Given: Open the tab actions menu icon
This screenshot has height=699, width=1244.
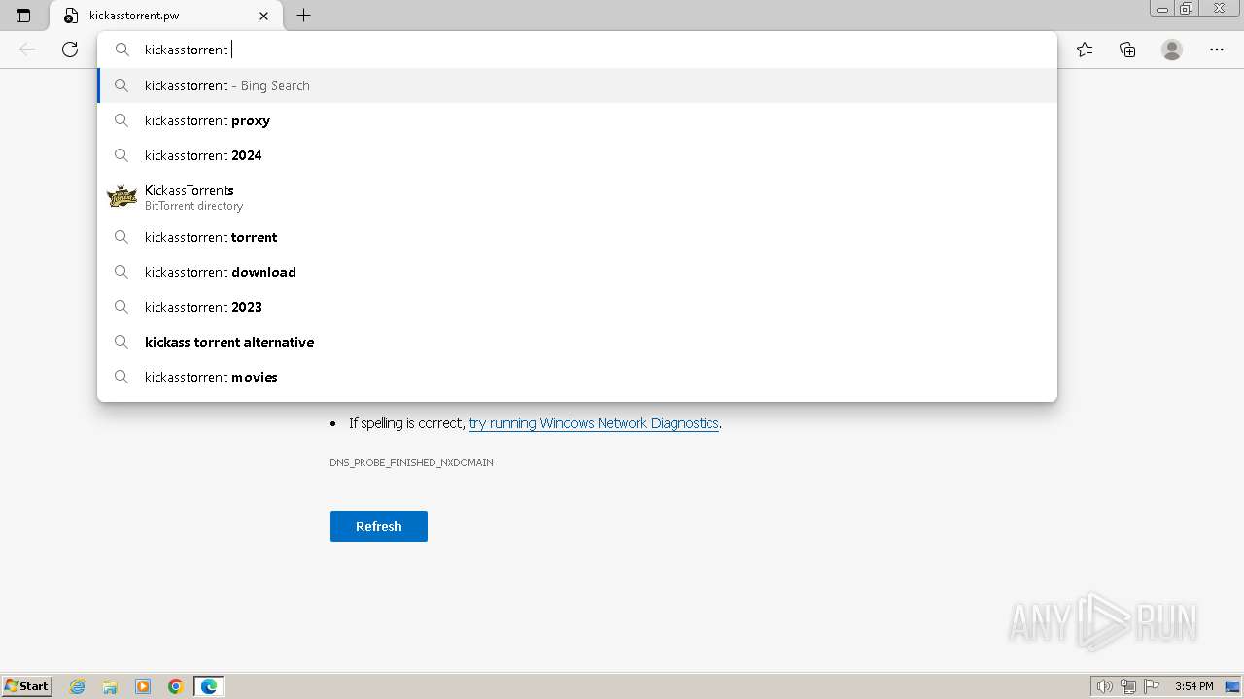Looking at the screenshot, I should coord(23,16).
